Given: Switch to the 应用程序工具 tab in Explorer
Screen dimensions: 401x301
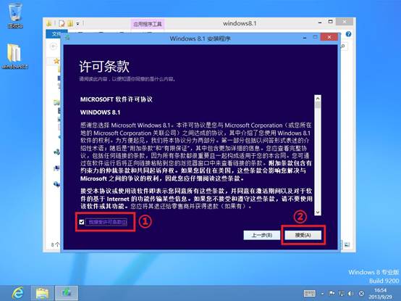Looking at the screenshot, I should 148,24.
